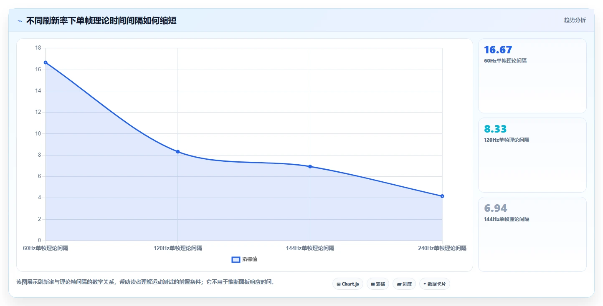Viewport: 603px width, 306px height.
Task: Click the chart title 不同刷新率下单帧理论时间间隔如何缩短
Action: (101, 20)
